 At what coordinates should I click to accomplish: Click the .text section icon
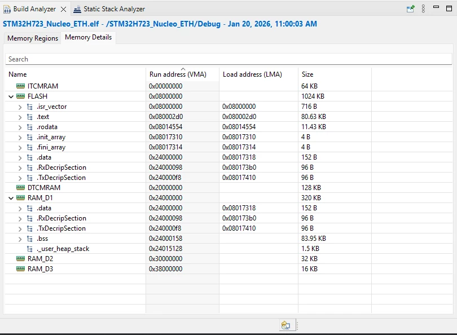coord(30,117)
